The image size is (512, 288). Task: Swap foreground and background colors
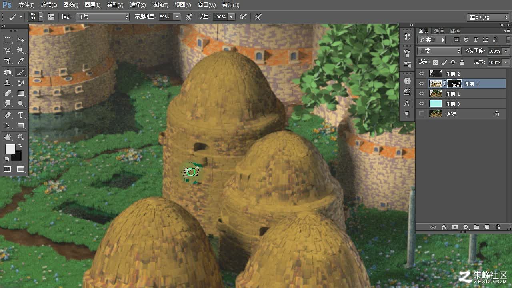[20, 146]
